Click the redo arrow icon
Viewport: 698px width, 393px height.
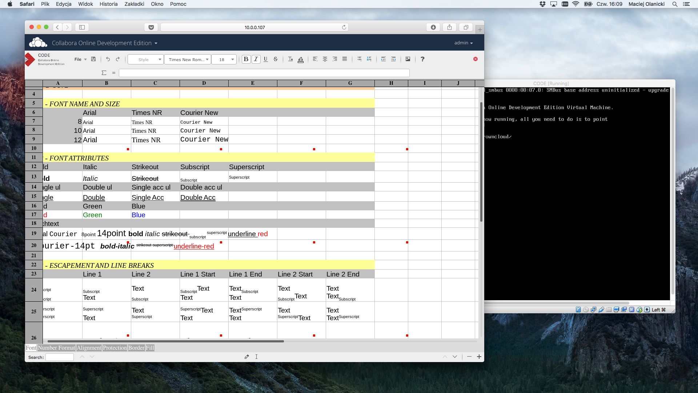click(118, 59)
